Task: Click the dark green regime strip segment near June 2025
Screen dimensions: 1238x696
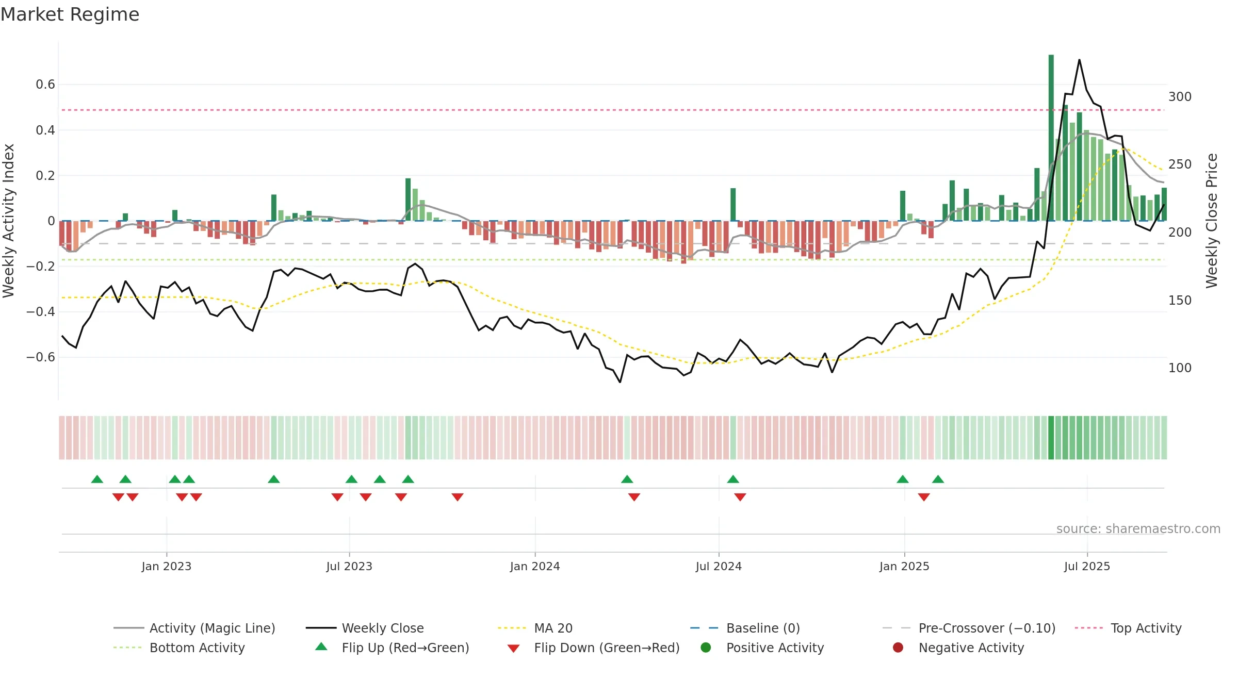Action: [x=1051, y=438]
